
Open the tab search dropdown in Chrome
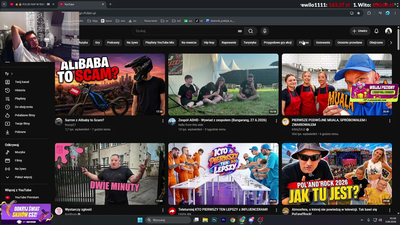[4, 4]
